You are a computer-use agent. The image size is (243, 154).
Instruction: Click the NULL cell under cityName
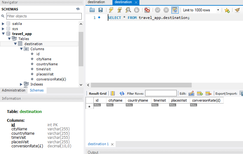pyautogui.click(x=110, y=105)
